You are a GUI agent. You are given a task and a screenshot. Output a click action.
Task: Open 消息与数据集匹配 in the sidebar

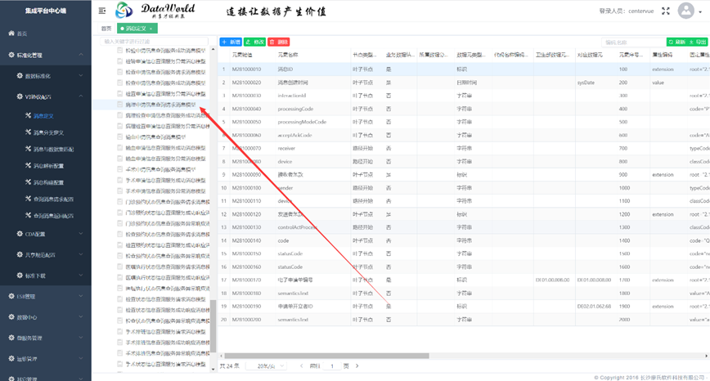(x=53, y=149)
